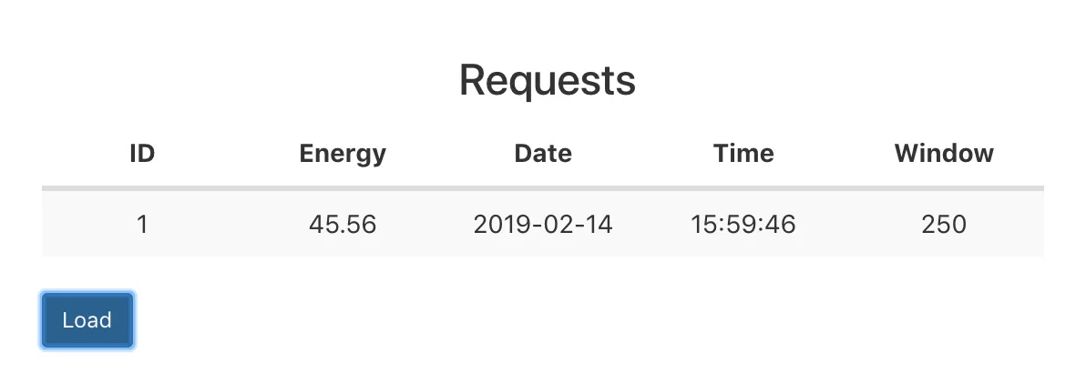The width and height of the screenshot is (1086, 373).
Task: Select the date cell 2019-02-14
Action: tap(543, 224)
